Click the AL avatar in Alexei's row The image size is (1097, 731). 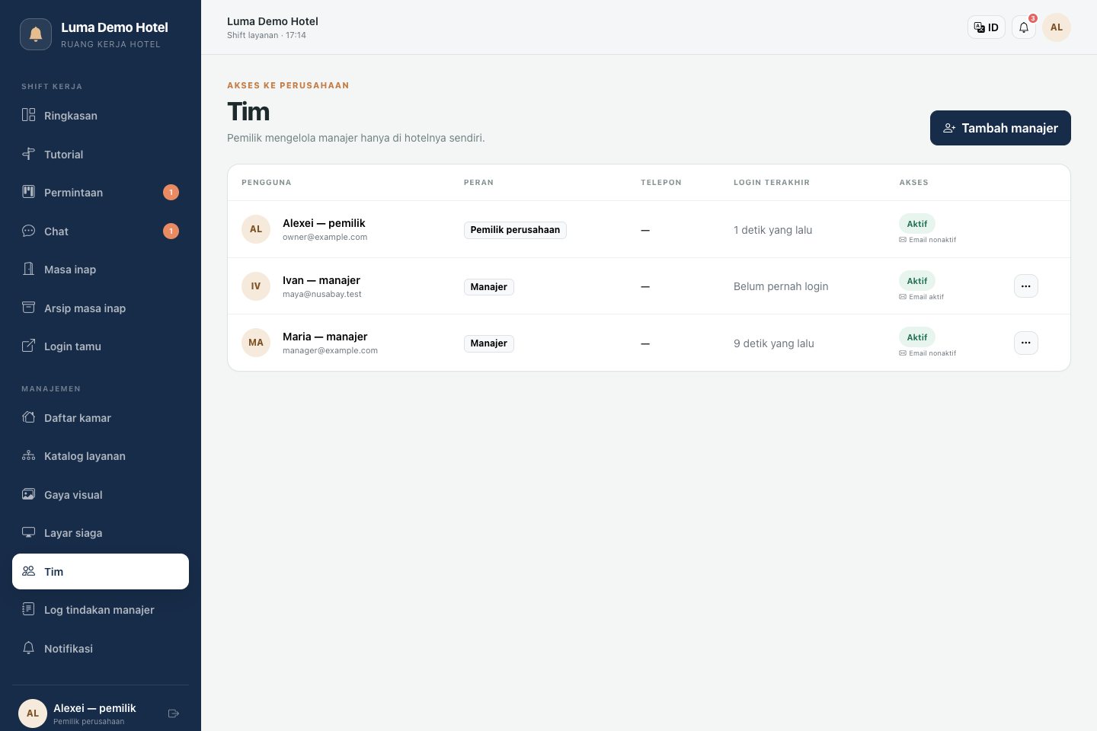coord(256,229)
